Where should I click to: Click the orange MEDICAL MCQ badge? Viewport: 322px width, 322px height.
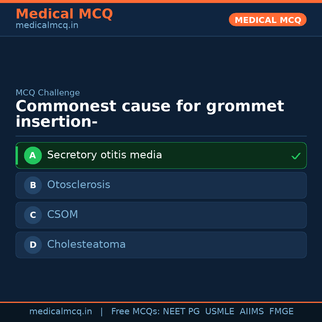coord(267,20)
